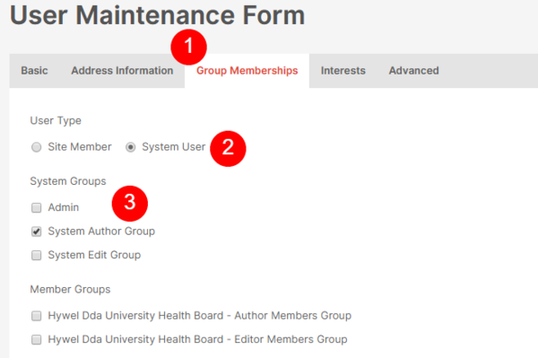538x358 pixels.
Task: Choose the System User radio option
Action: [130, 147]
